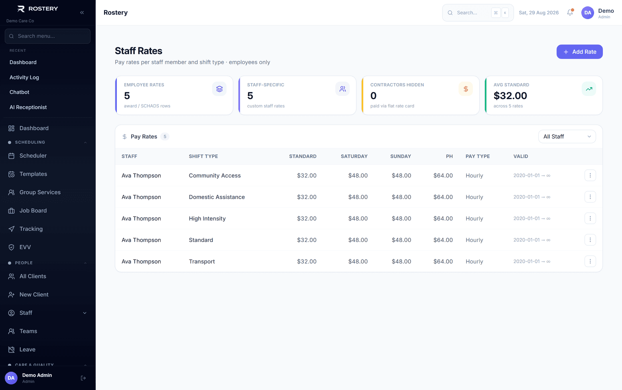Click the people icon on Staff-Specific card
This screenshot has width=622, height=390.
(342, 89)
